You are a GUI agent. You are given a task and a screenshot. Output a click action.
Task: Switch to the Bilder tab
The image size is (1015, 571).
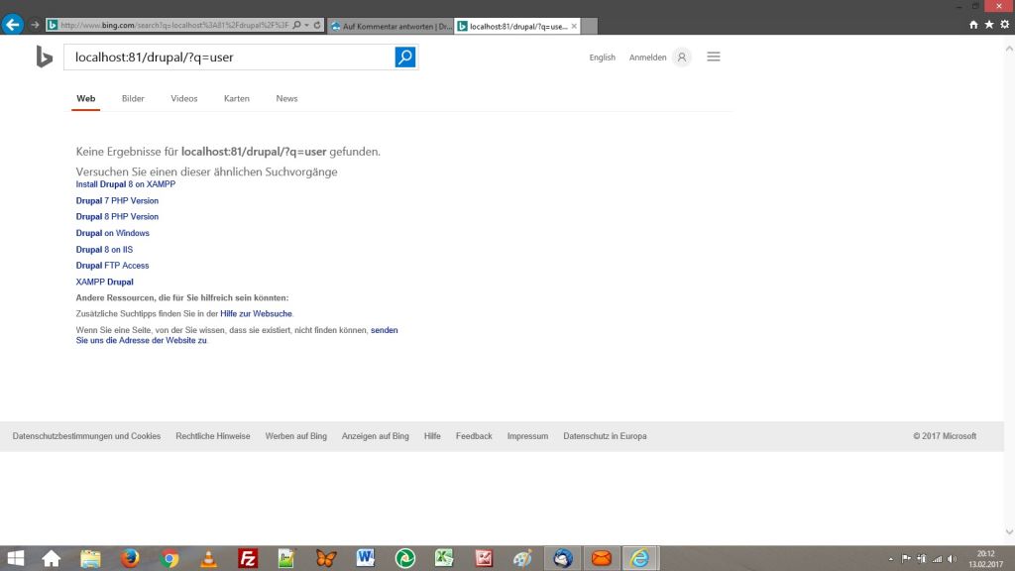[133, 99]
